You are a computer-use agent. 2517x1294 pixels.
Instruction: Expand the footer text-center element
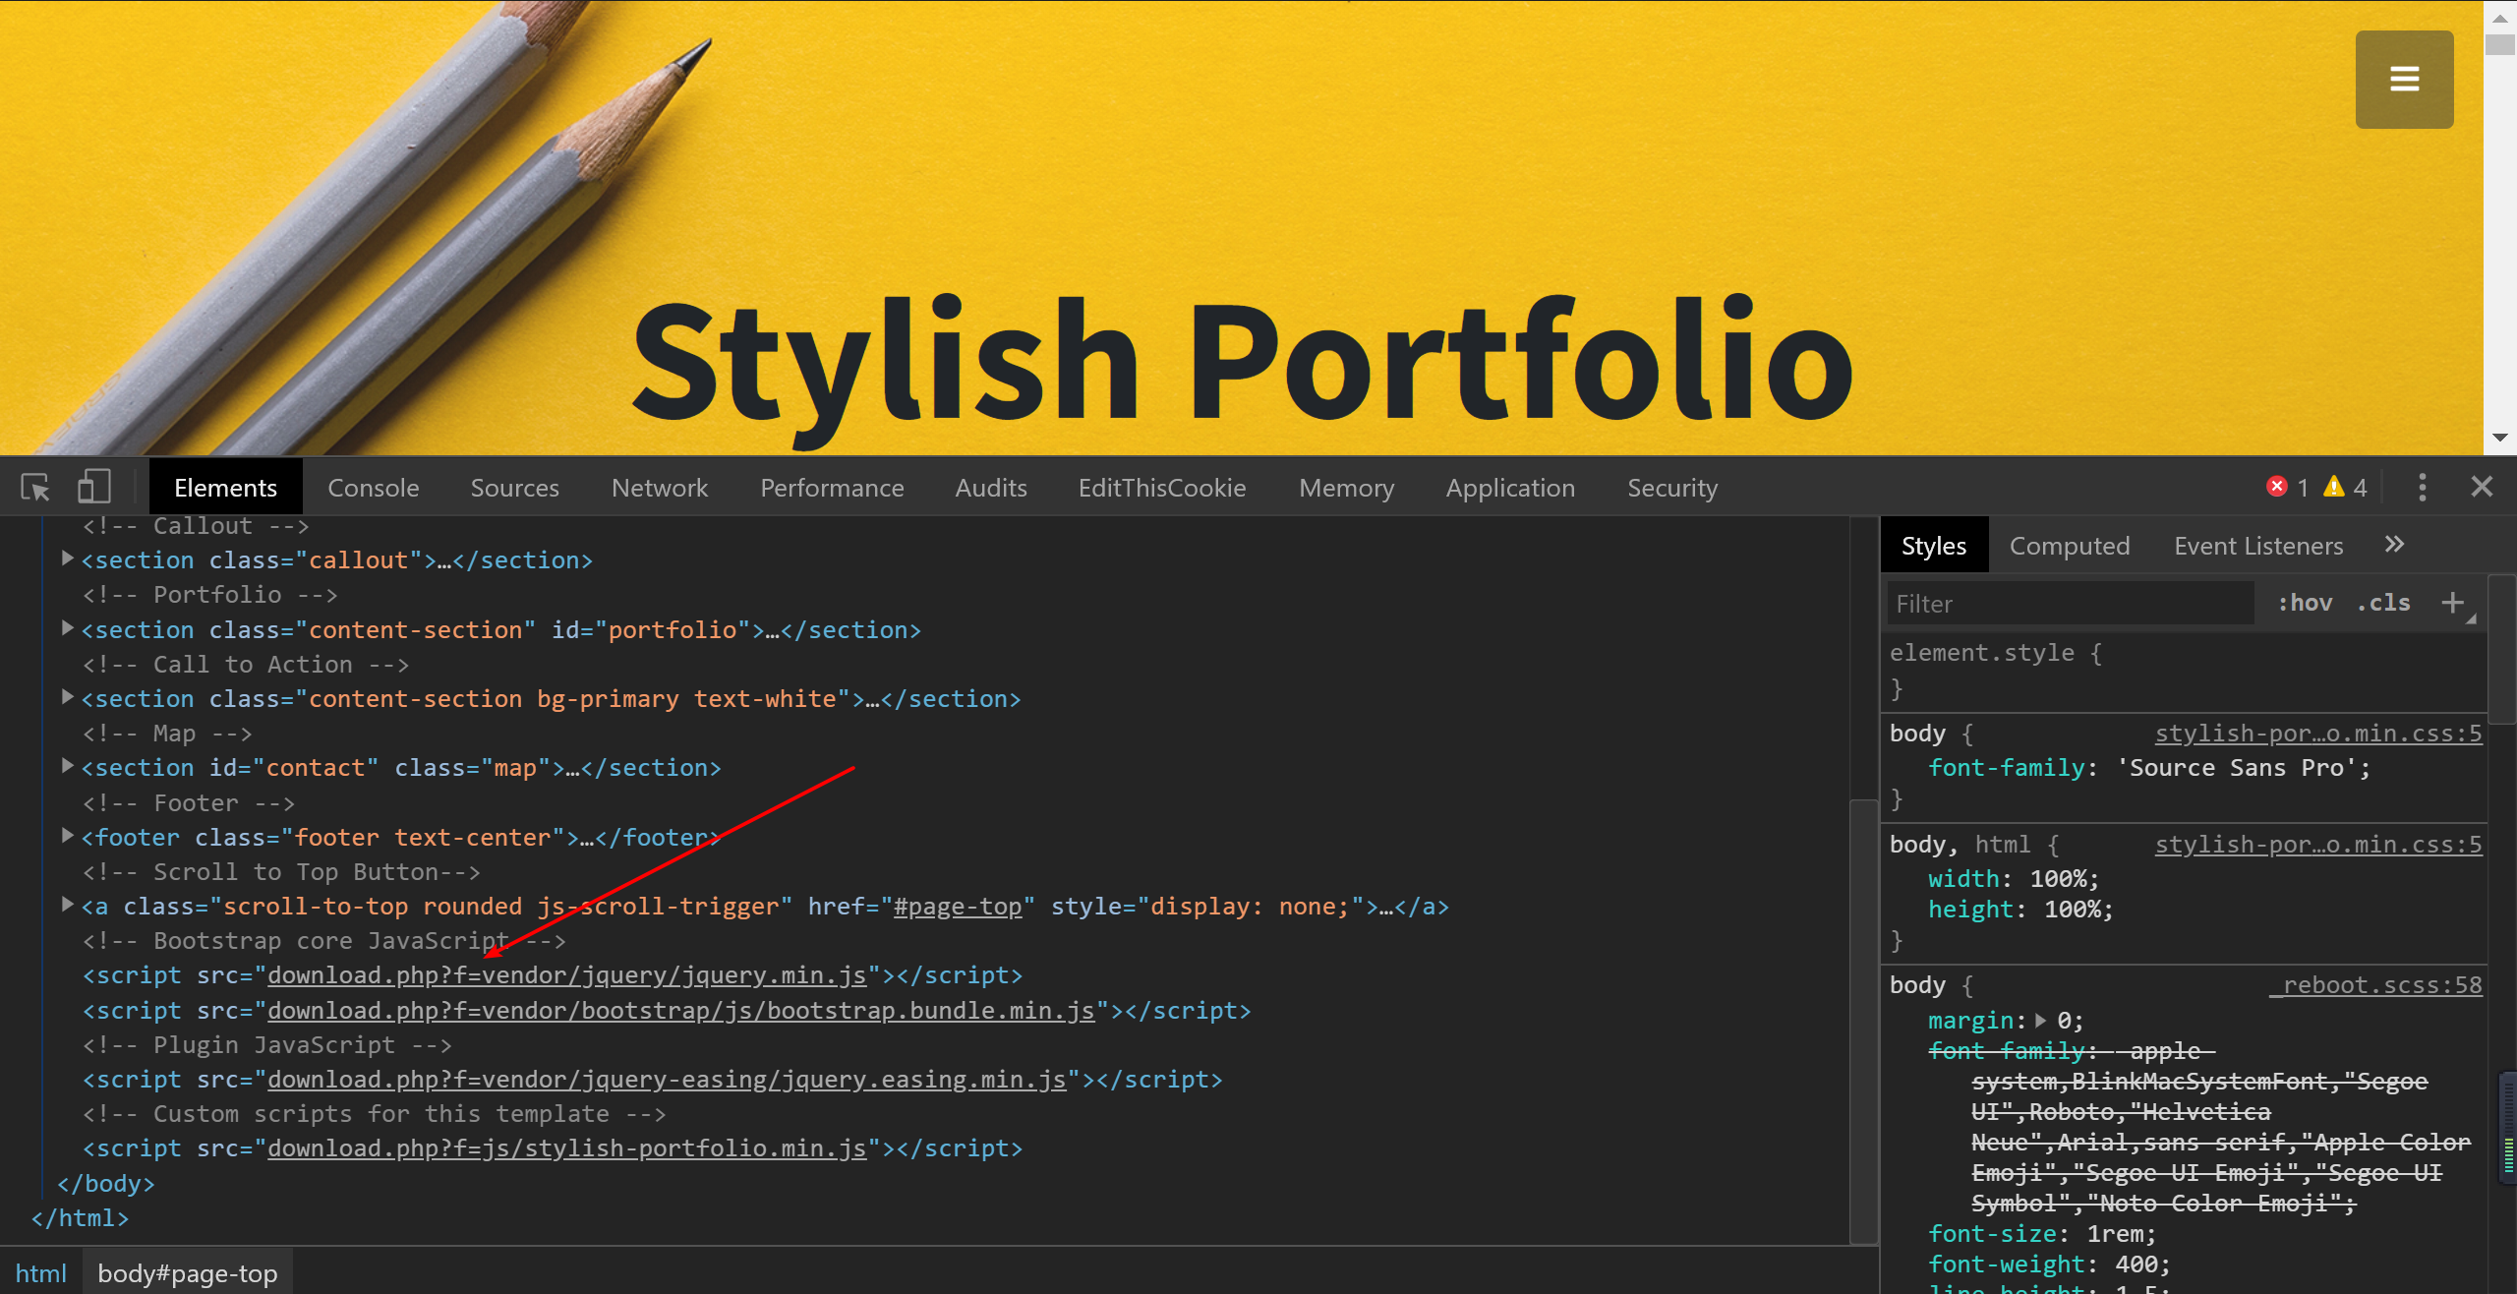67,837
